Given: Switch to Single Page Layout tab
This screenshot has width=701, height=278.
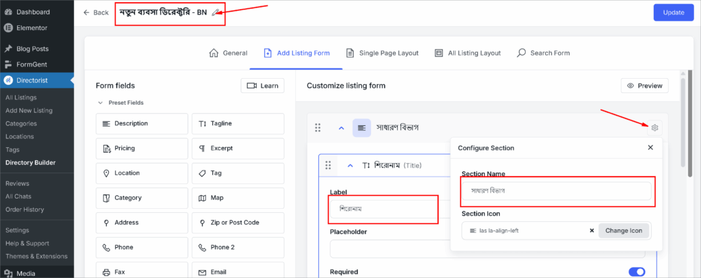Looking at the screenshot, I should pyautogui.click(x=385, y=53).
